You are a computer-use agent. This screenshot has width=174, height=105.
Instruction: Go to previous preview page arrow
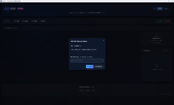point(163,51)
